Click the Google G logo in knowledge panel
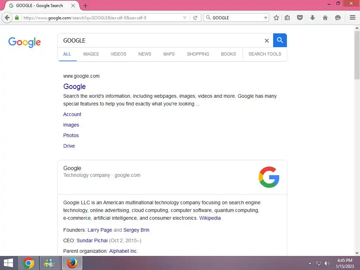Viewport: 360px width, 270px height. 269,177
